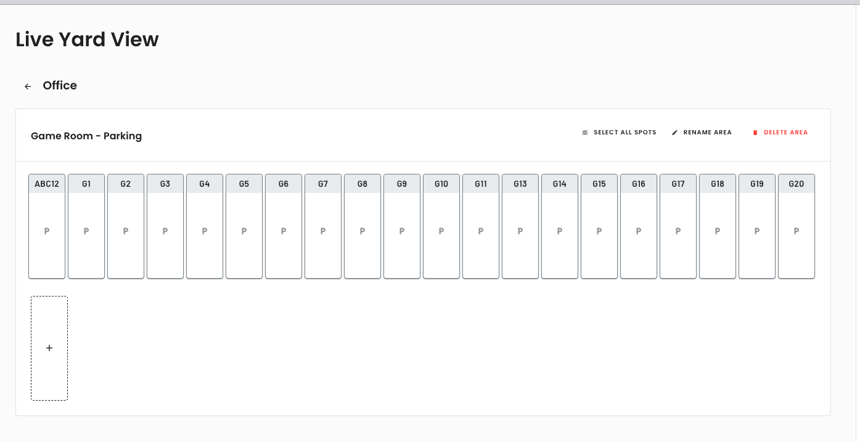
Task: Click the DELETE AREA label
Action: [x=786, y=133]
